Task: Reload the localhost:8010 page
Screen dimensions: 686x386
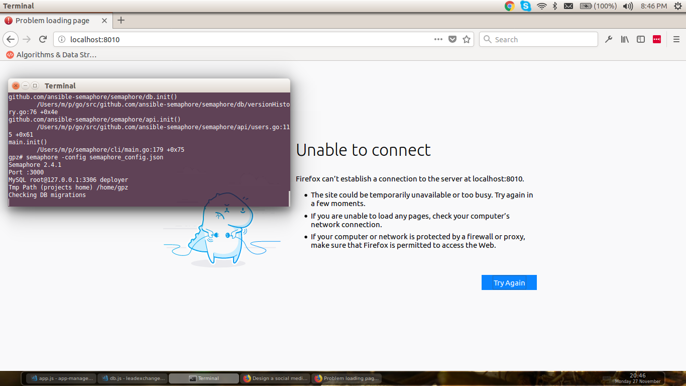Action: pos(43,39)
